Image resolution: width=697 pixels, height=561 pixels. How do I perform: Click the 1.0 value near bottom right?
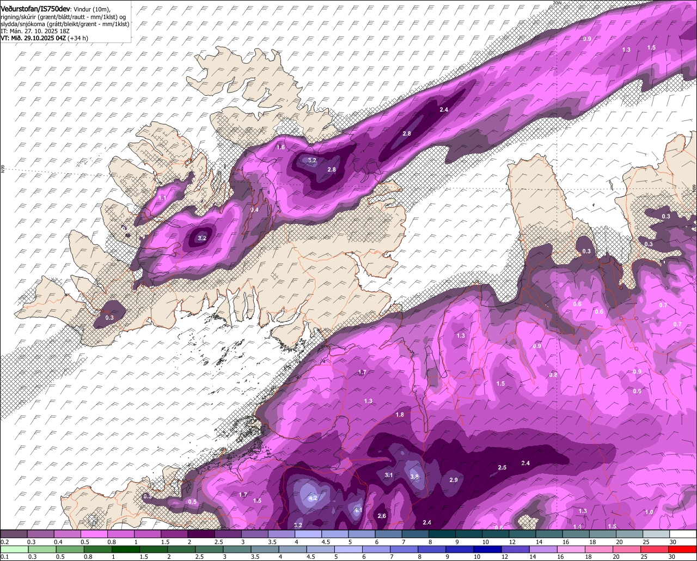pyautogui.click(x=649, y=513)
